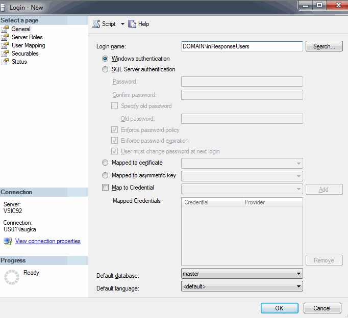Open the Map to Credential dropdown

[242, 189]
